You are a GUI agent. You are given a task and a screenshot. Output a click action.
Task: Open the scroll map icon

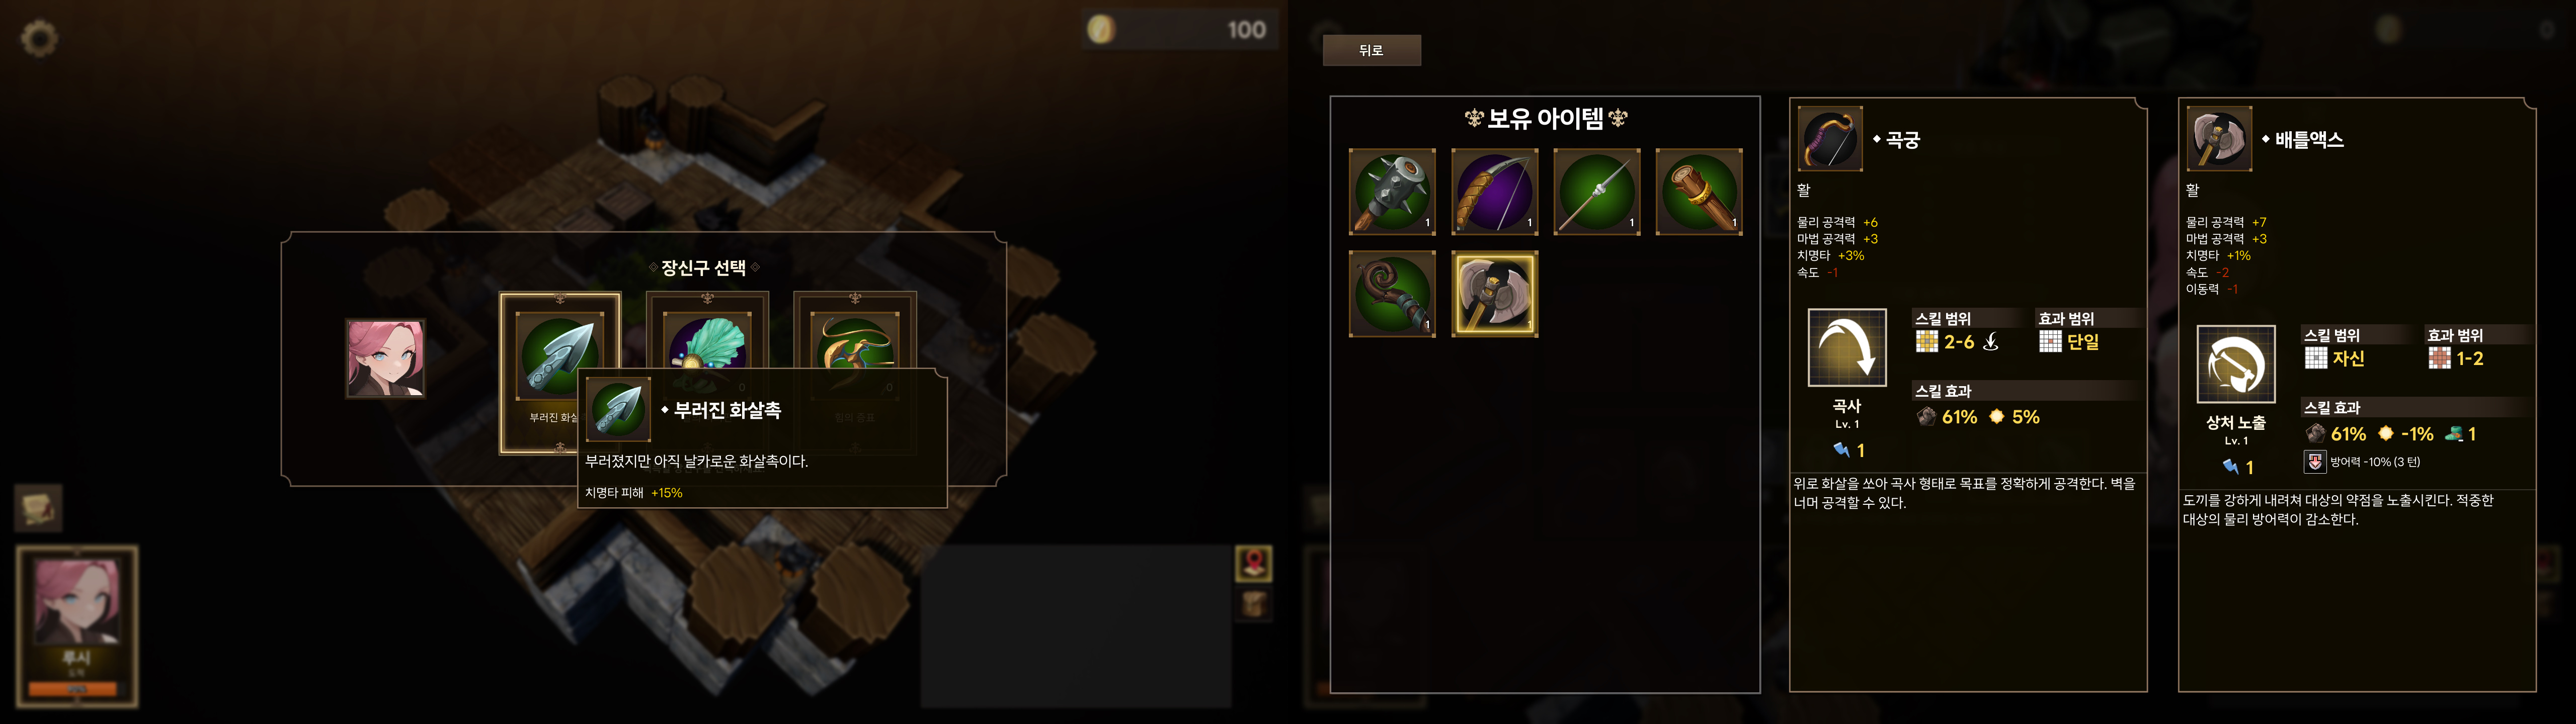(x=39, y=507)
